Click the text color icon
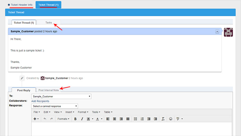241x136 pixels. (x=97, y=119)
